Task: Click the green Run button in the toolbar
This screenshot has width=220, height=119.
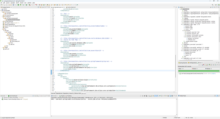Action: (x=26, y=5)
